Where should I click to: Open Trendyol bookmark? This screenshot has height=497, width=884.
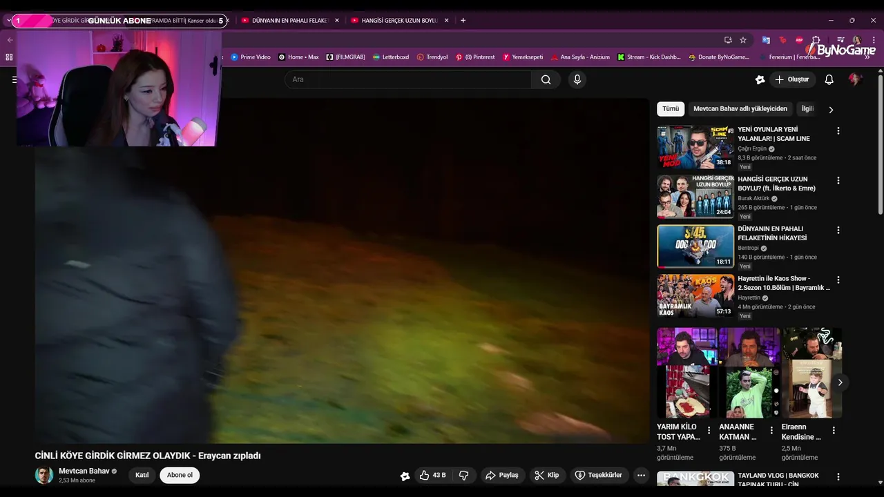(432, 57)
